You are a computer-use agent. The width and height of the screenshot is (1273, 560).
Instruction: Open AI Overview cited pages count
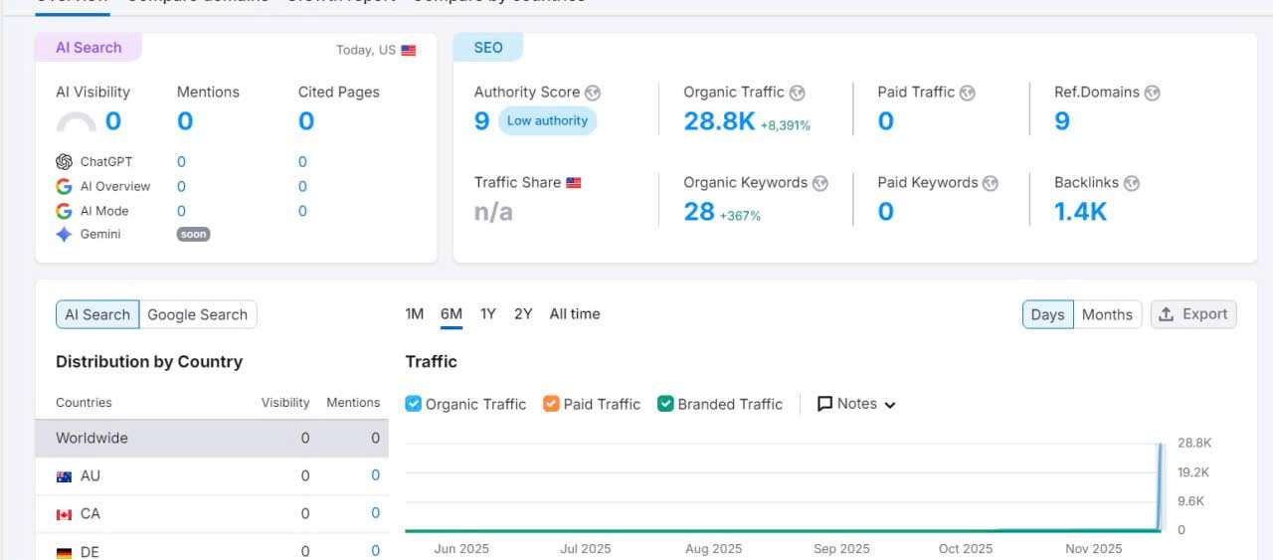tap(302, 187)
